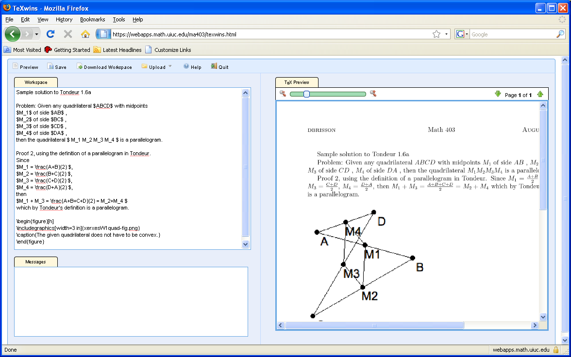Open the Help icon in toolbar
Viewport: 571px width, 357px height.
click(x=186, y=66)
